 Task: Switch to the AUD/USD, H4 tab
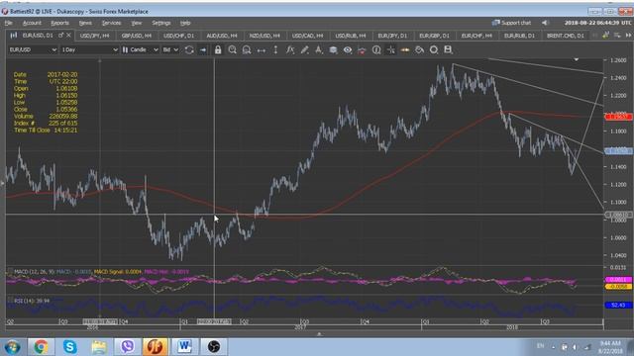(x=222, y=36)
